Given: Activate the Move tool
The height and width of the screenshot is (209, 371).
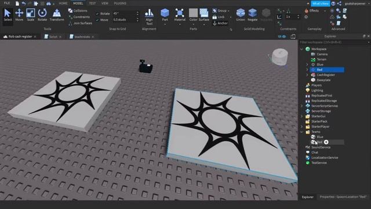Looking at the screenshot, I should [19, 15].
